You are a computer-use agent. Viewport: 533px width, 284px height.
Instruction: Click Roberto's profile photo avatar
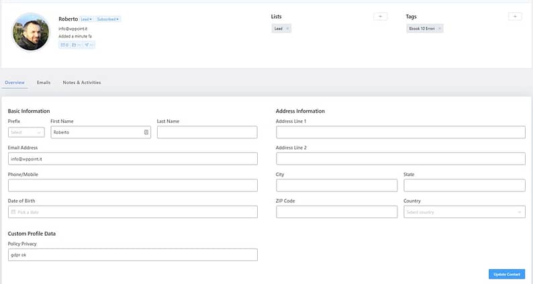click(31, 32)
